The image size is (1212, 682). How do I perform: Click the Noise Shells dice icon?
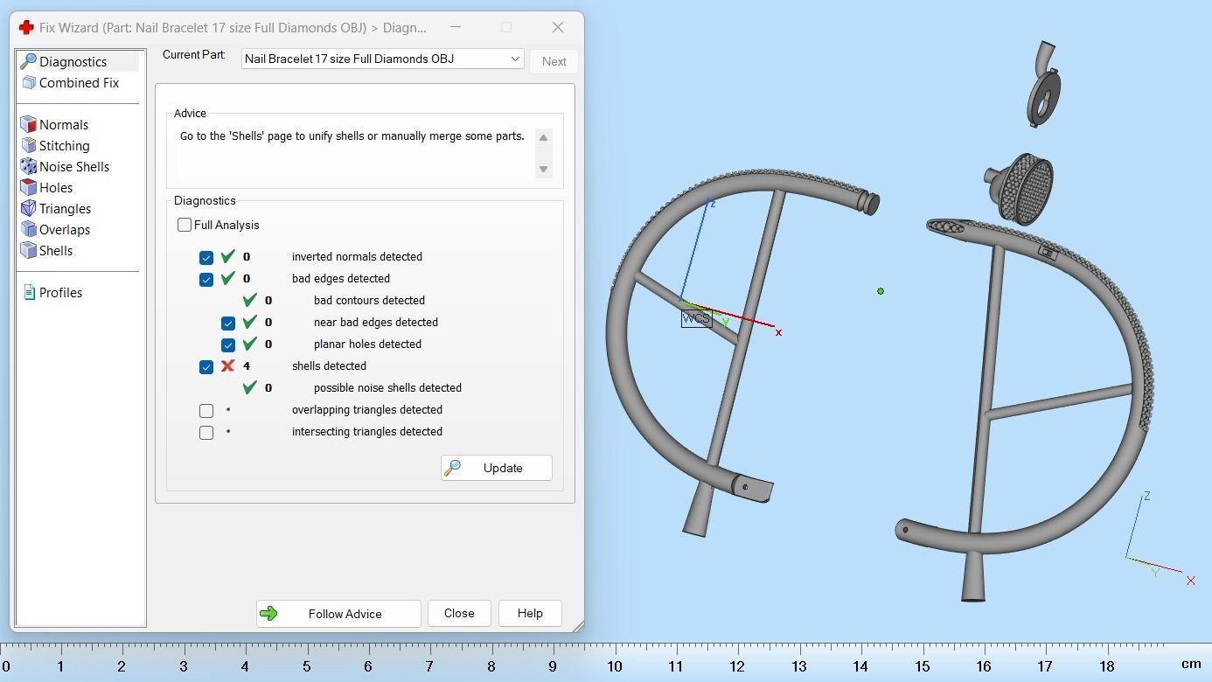(28, 166)
